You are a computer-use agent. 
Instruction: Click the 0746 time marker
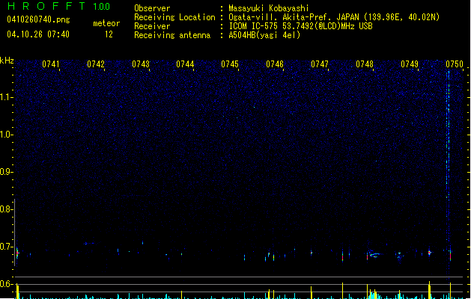pos(275,64)
